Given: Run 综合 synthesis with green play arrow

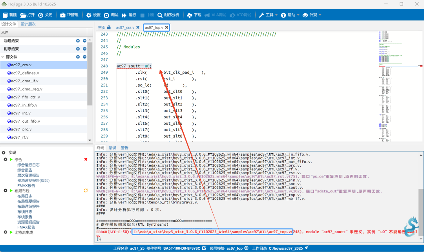Looking at the screenshot, I should [x=11, y=160].
